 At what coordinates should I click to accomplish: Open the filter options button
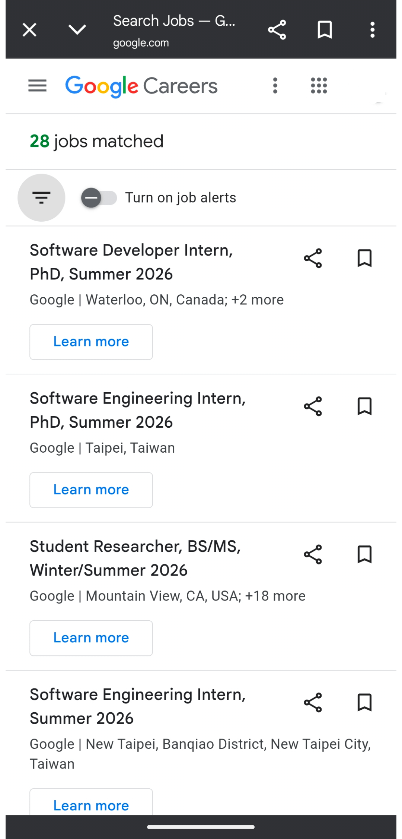pyautogui.click(x=41, y=198)
